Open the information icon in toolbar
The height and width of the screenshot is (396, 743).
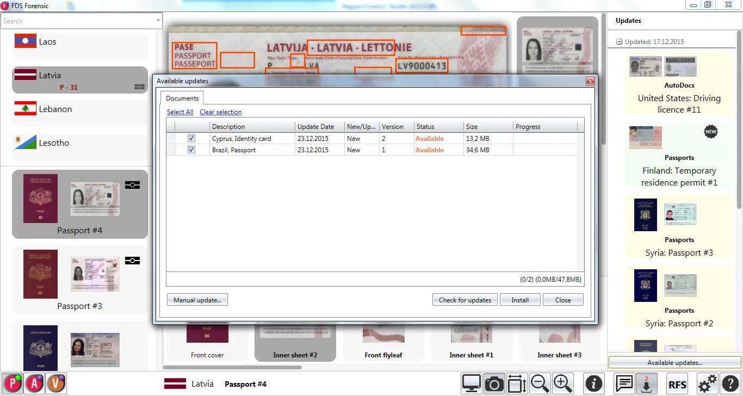pos(593,384)
